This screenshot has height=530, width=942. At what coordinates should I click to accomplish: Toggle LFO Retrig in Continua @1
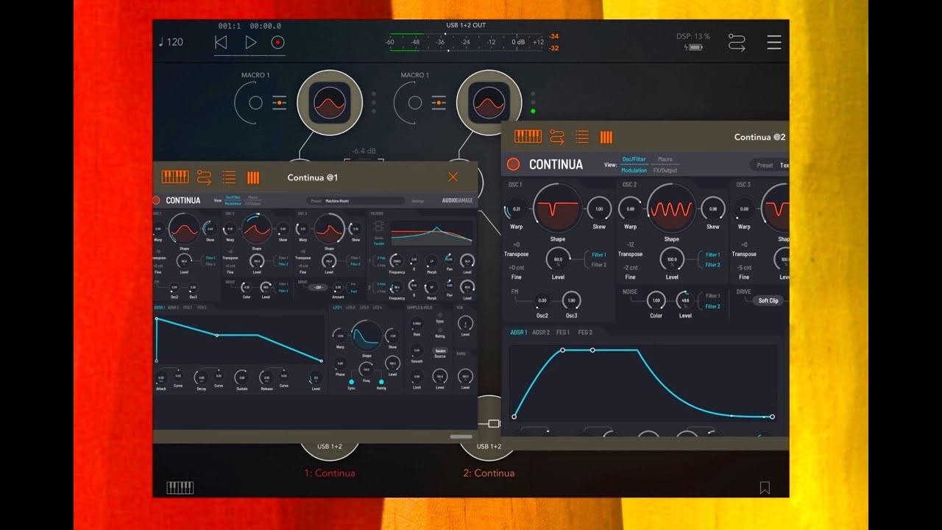(381, 381)
